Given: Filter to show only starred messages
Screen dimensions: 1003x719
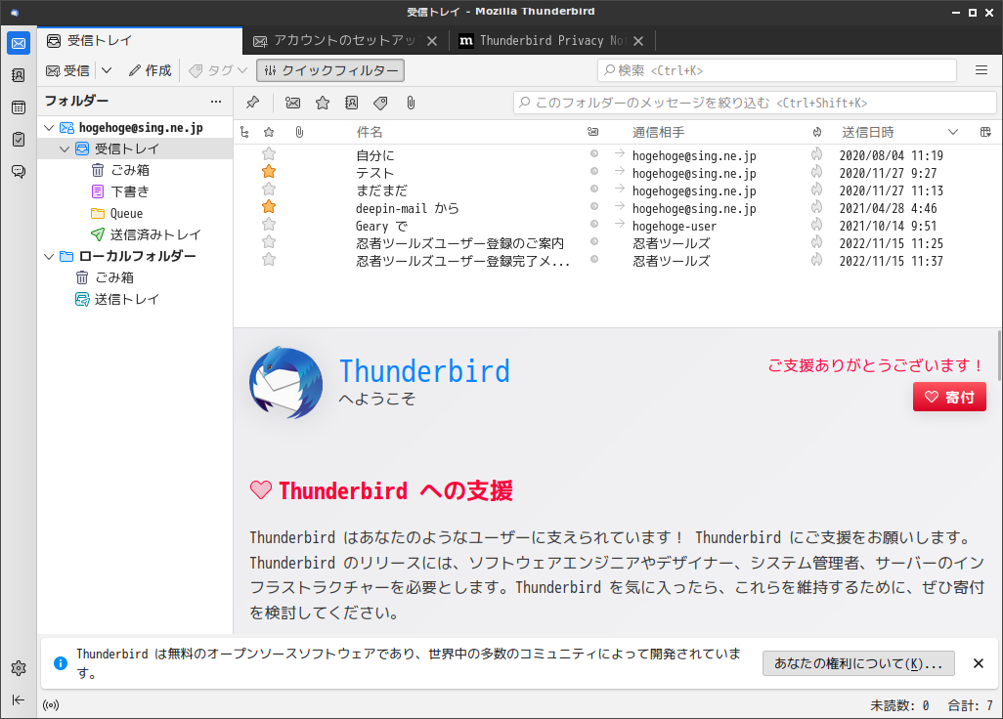Looking at the screenshot, I should [323, 103].
